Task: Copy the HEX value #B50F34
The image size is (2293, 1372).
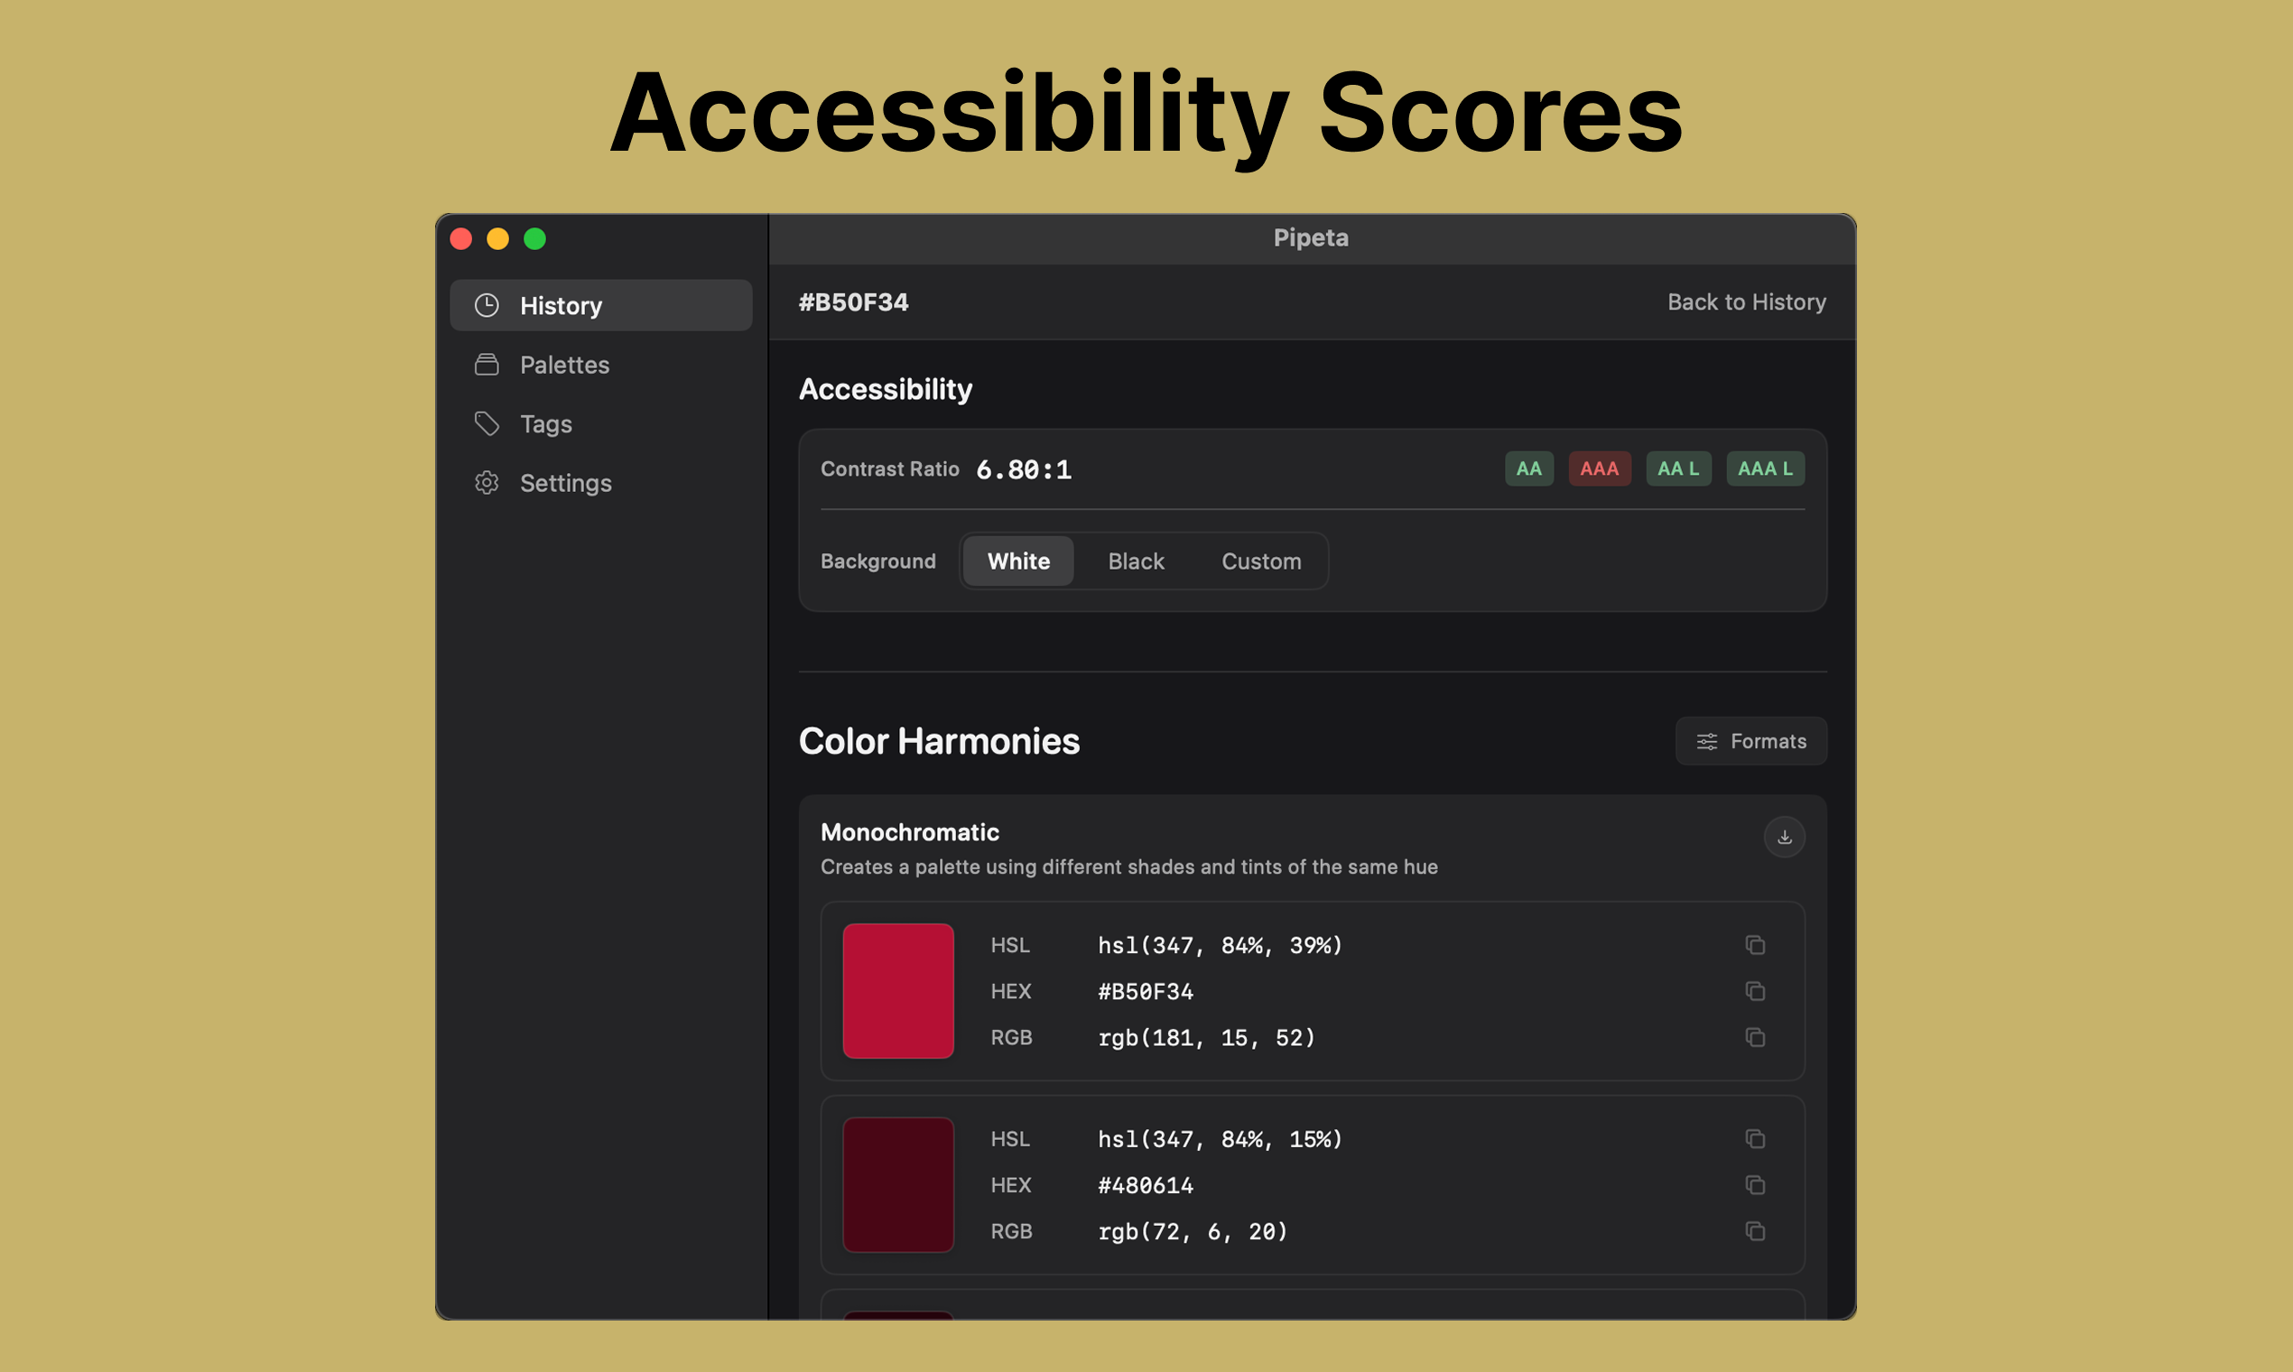Action: point(1756,991)
